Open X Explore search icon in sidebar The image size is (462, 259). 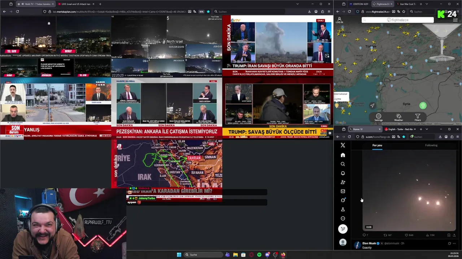point(343,164)
